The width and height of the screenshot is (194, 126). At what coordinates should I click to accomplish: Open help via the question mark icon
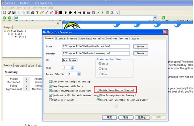pyautogui.click(x=37, y=13)
